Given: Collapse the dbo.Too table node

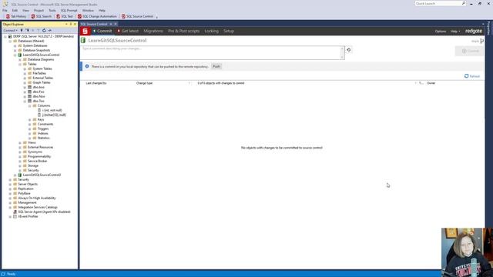Looking at the screenshot, I should [x=25, y=101].
